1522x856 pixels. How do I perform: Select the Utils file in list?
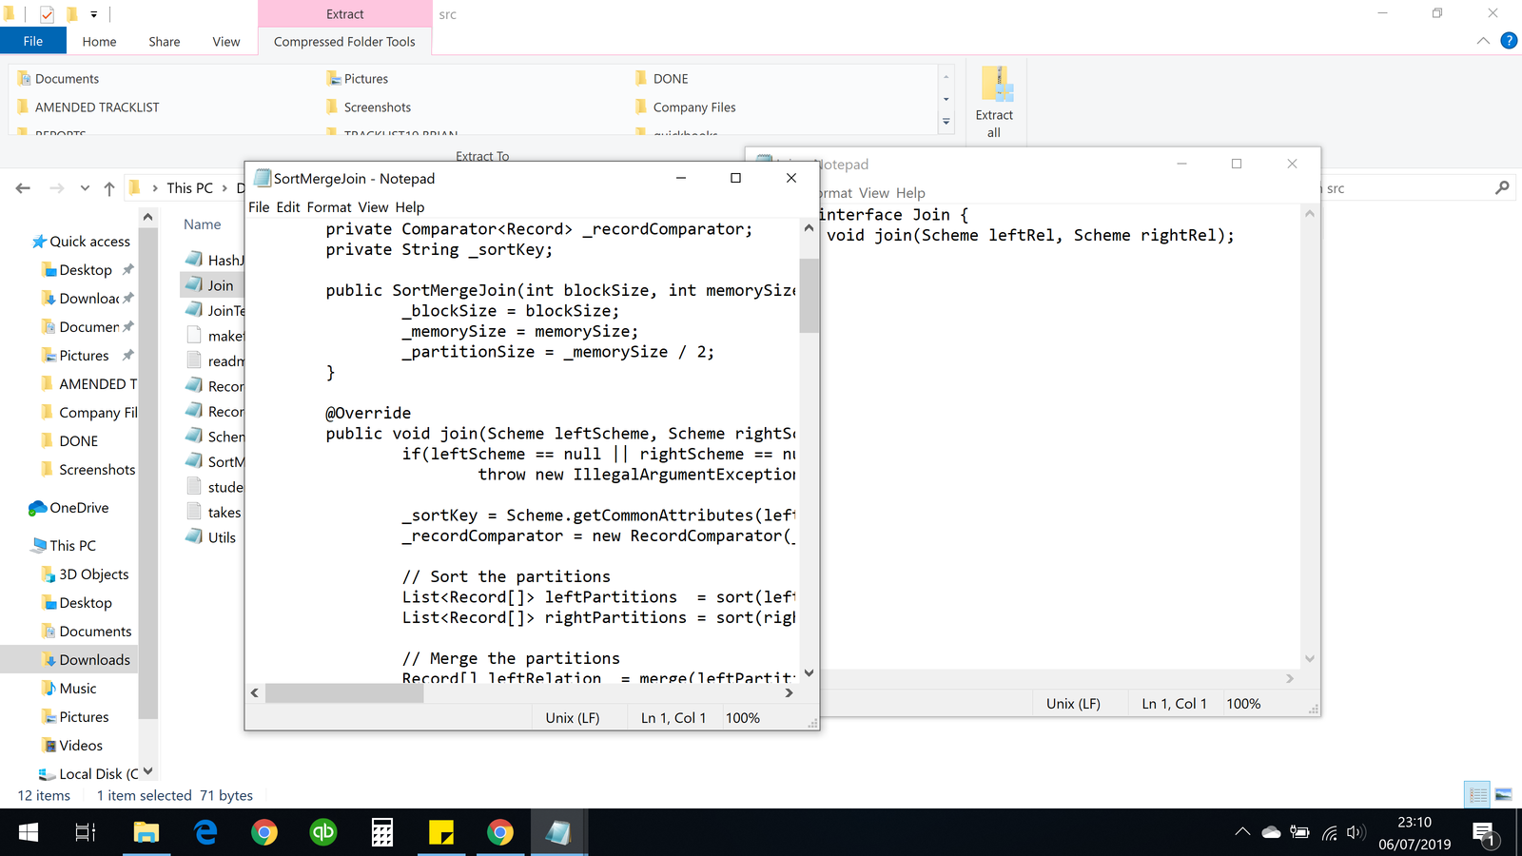222,537
